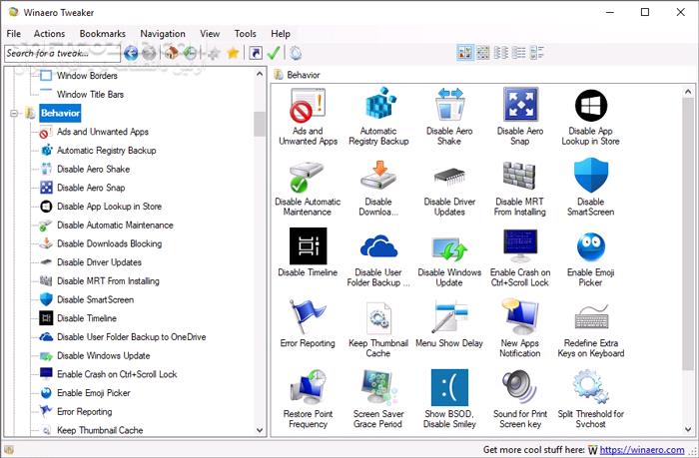Screen dimensions: 699x458
Task: Select Window Title Bars in the tree
Action: (x=90, y=95)
